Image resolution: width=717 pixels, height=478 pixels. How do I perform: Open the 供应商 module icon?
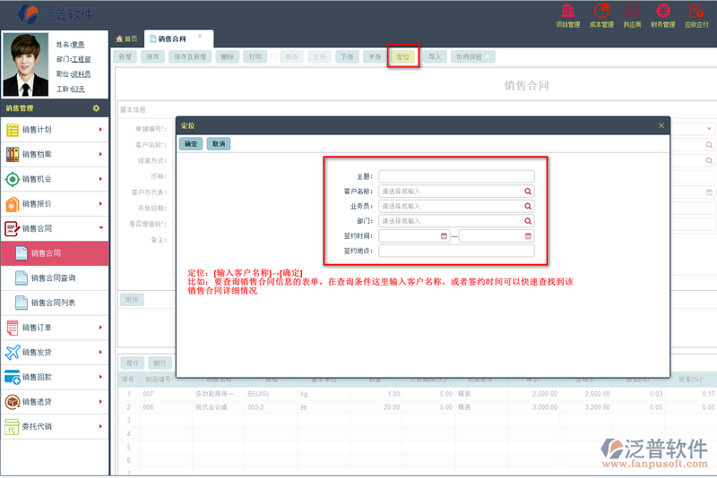[x=631, y=13]
